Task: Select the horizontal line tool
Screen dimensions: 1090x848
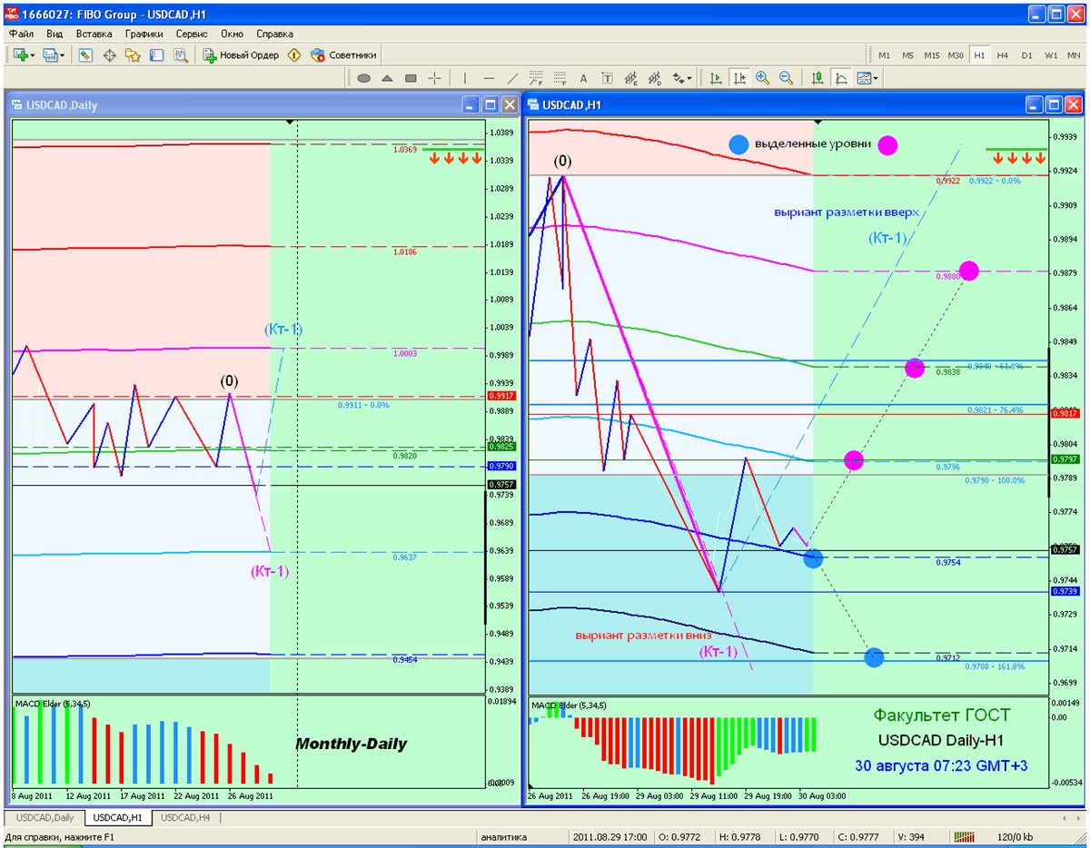Action: pyautogui.click(x=489, y=79)
